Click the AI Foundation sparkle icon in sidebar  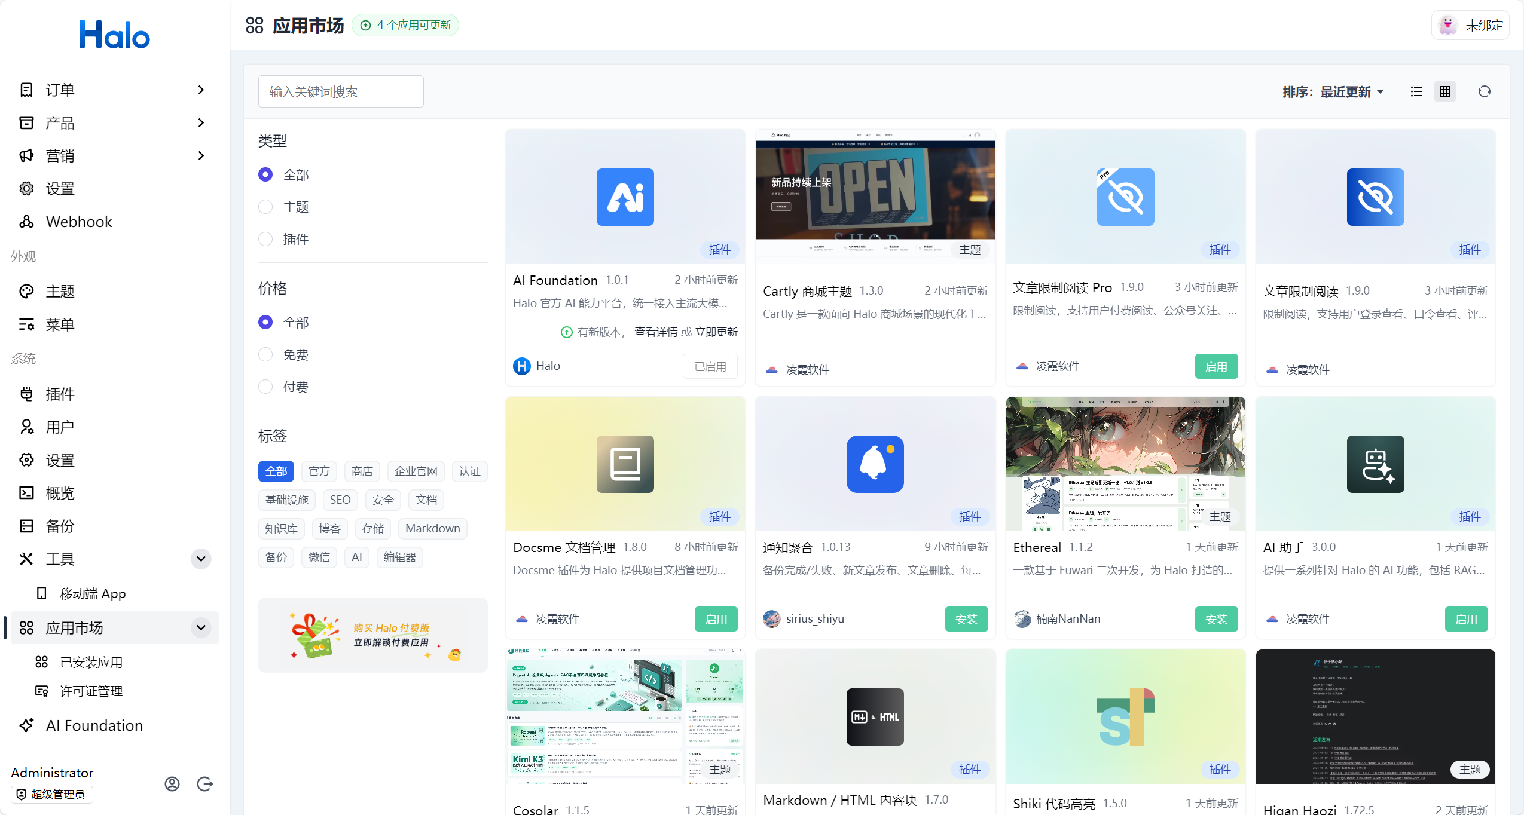pyautogui.click(x=26, y=725)
